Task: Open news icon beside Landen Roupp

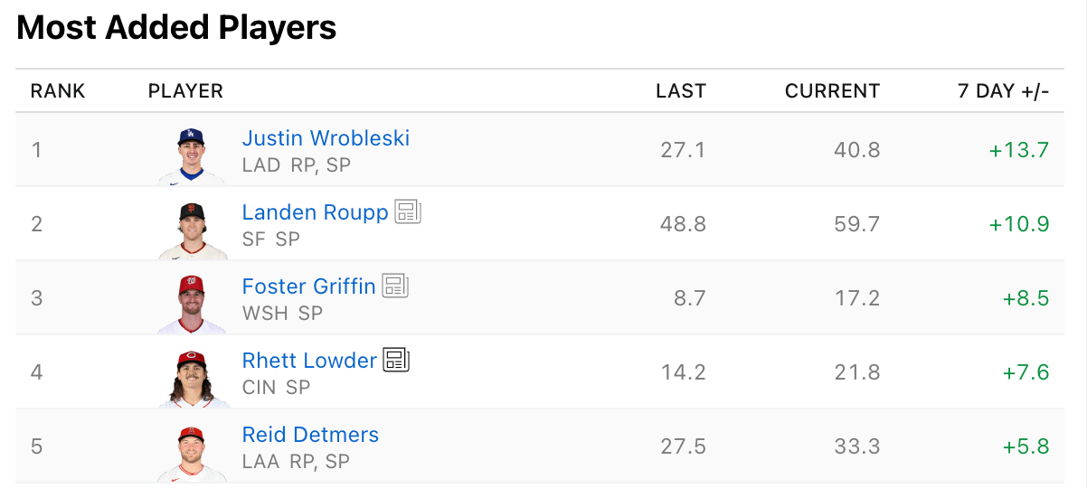Action: tap(408, 212)
